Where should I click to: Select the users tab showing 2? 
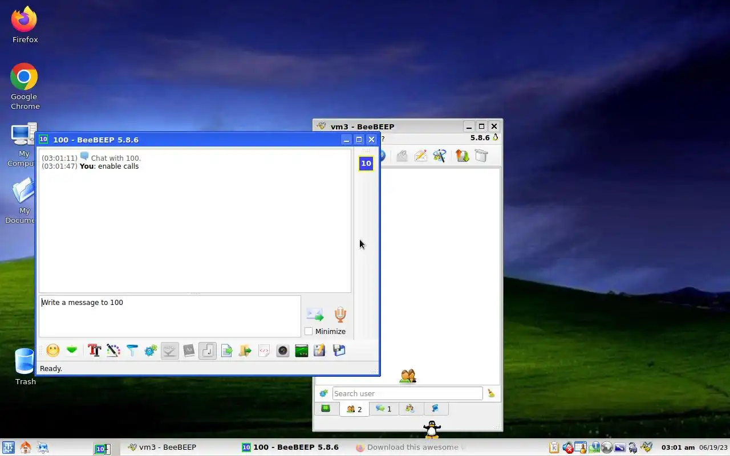click(x=354, y=409)
